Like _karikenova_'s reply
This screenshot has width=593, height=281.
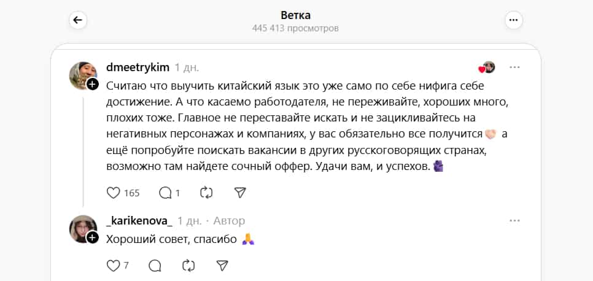point(114,266)
